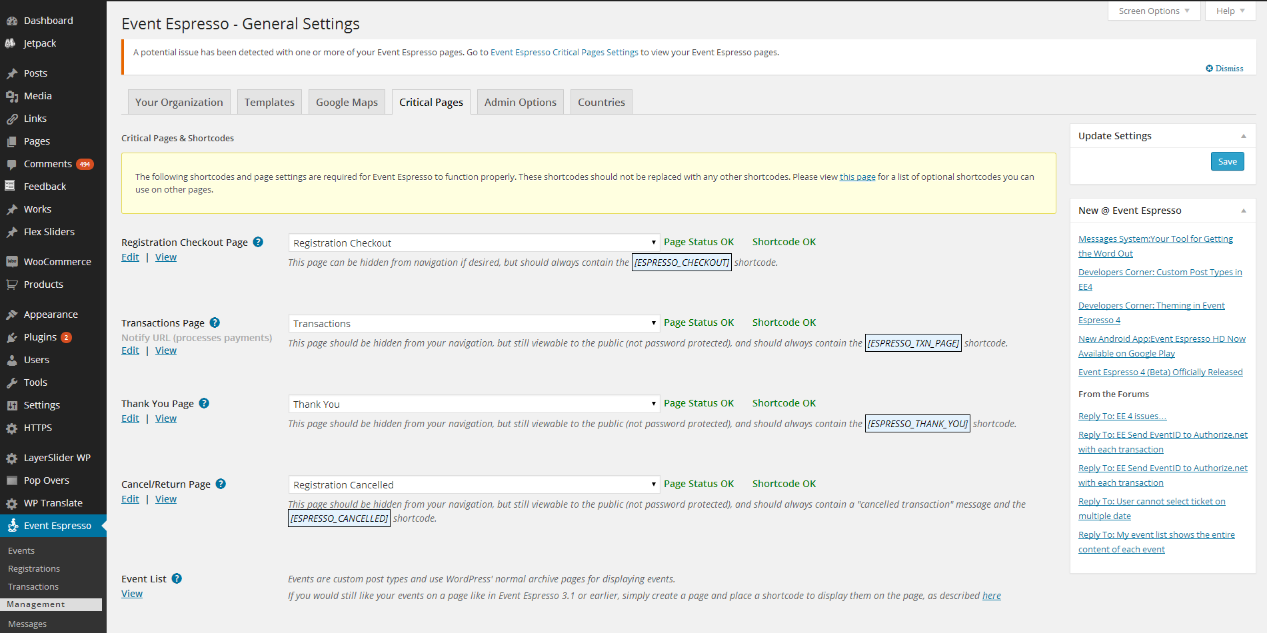Click the Plugins plug icon
Image resolution: width=1267 pixels, height=633 pixels.
tap(11, 337)
